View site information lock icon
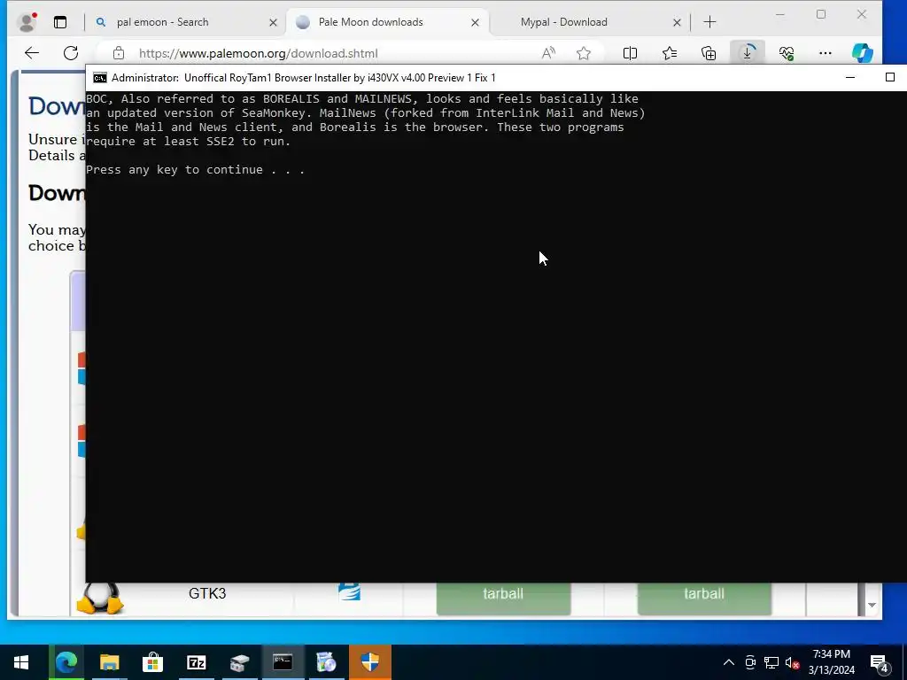The image size is (907, 680). (119, 53)
